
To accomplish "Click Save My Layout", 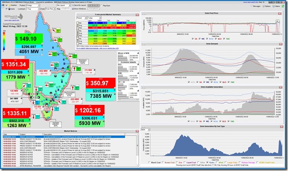I will coord(79,5).
